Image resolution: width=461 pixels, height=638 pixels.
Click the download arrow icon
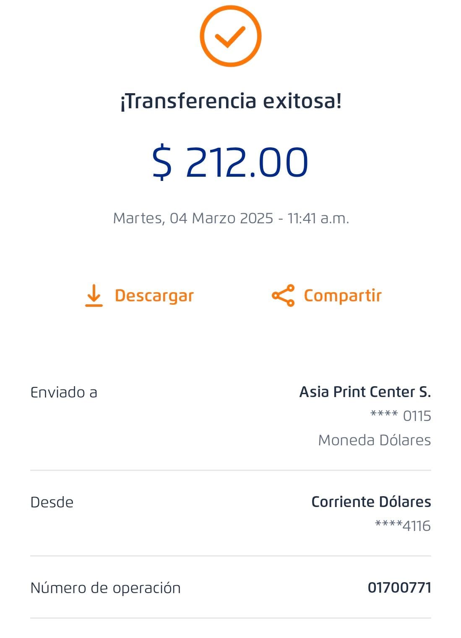pos(94,295)
